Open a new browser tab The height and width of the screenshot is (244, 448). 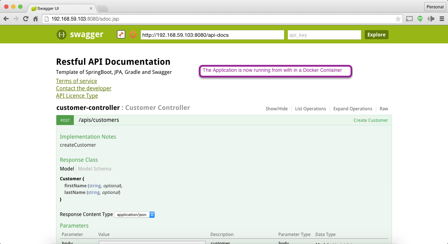click(x=102, y=8)
